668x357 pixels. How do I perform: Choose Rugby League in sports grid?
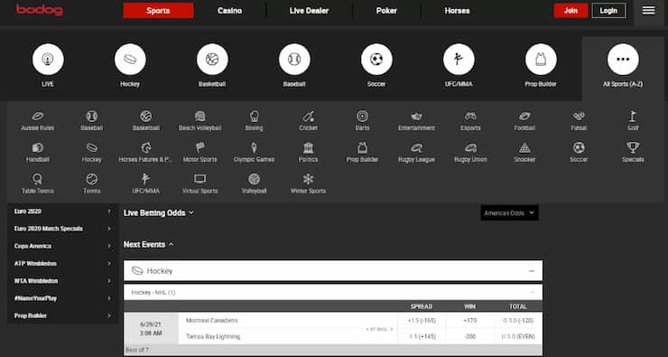[416, 153]
